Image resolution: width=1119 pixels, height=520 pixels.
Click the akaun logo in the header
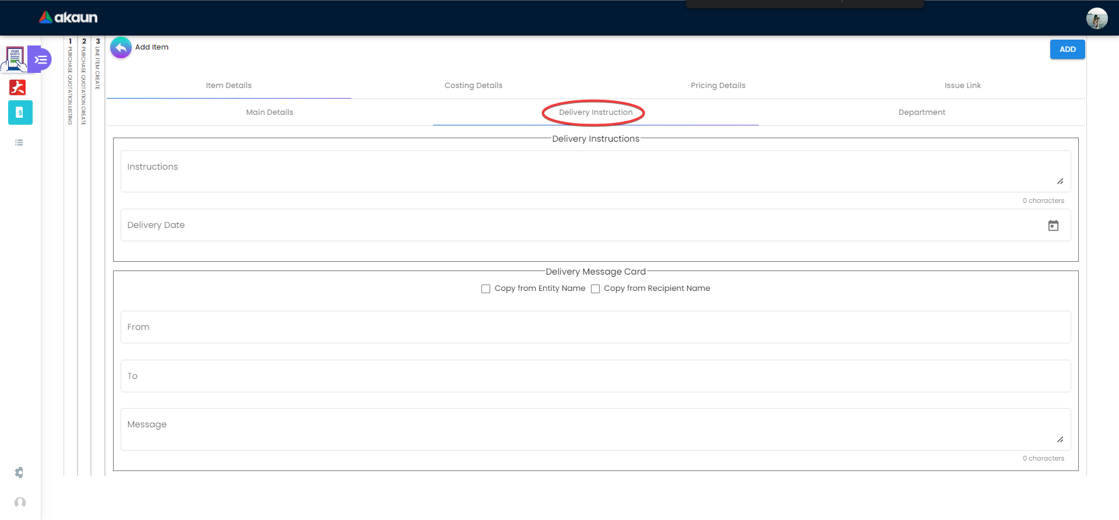[68, 17]
